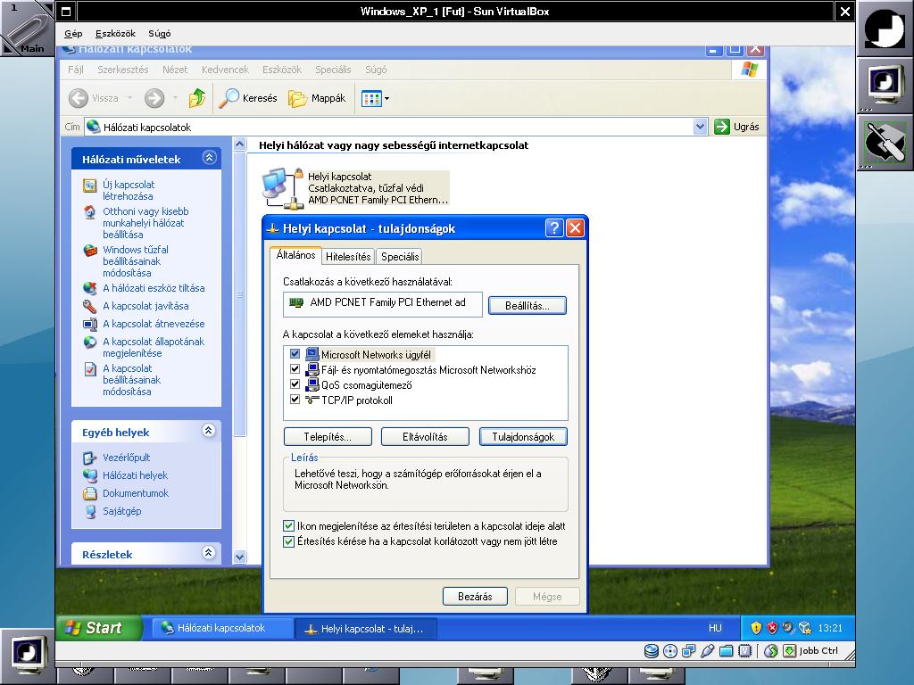Click the Tulajdonságok button
This screenshot has width=914, height=685.
523,436
